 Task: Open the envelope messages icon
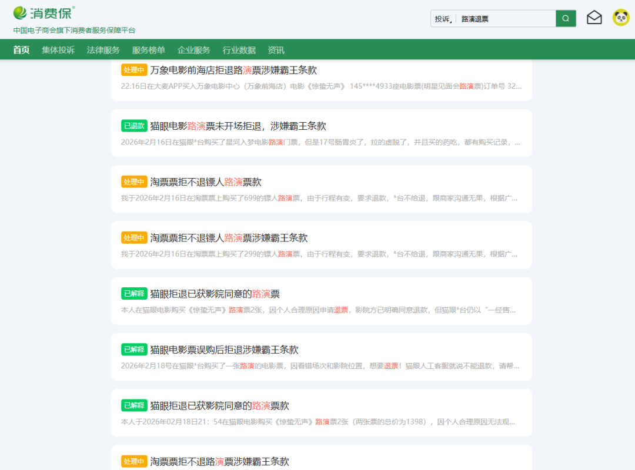pos(594,18)
